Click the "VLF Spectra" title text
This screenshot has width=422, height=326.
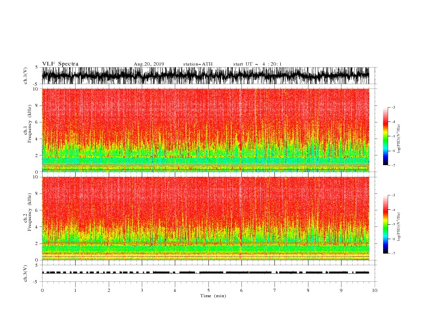coord(60,64)
